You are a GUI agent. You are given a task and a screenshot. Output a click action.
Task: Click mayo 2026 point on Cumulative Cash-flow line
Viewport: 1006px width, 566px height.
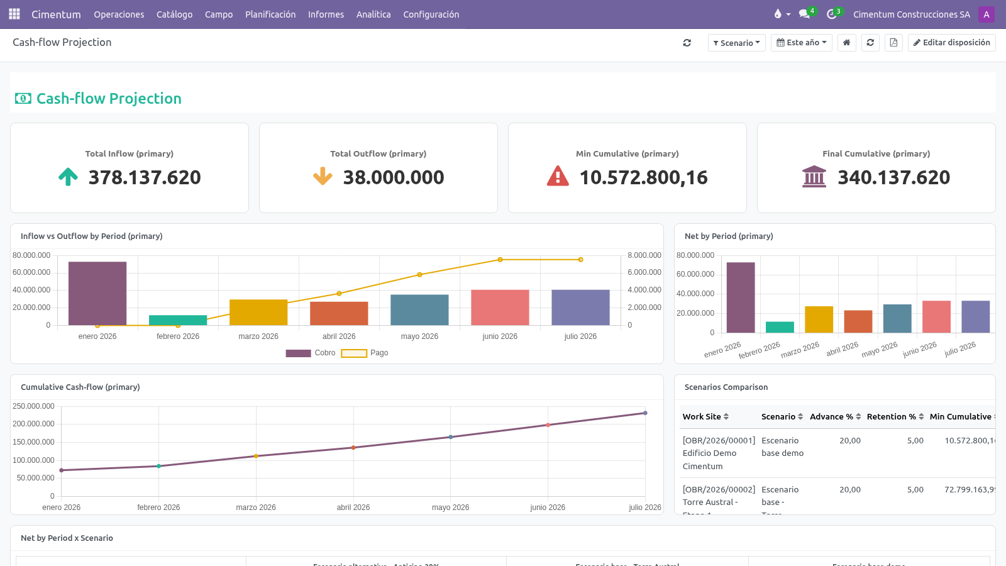click(x=450, y=437)
